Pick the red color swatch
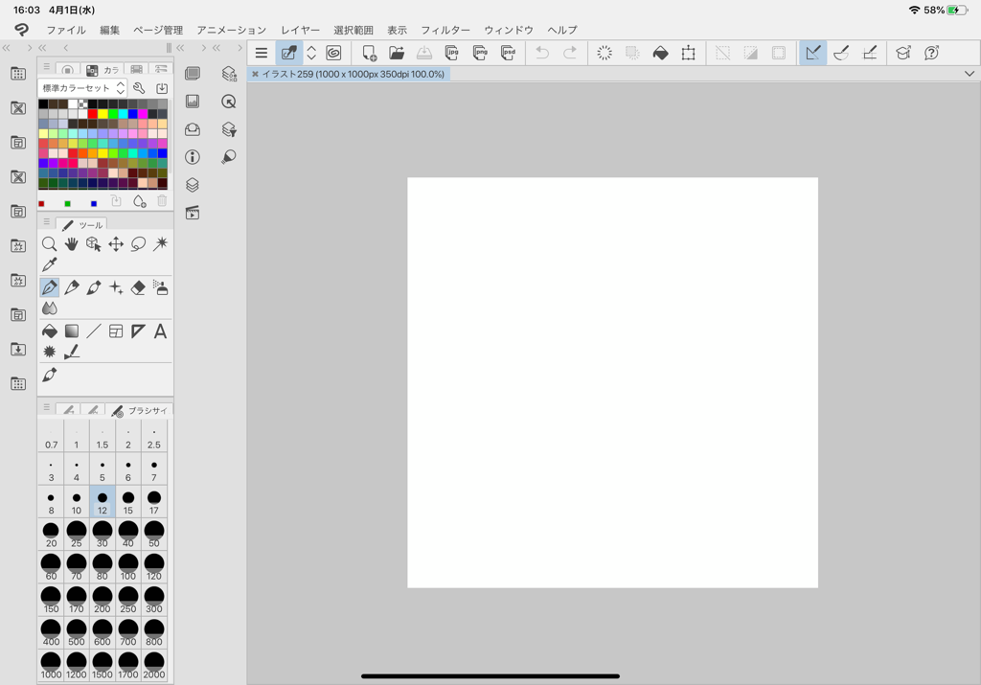 [x=93, y=114]
